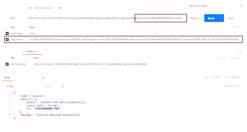Select the response Body tab
This screenshot has height=132, width=247.
7,78
